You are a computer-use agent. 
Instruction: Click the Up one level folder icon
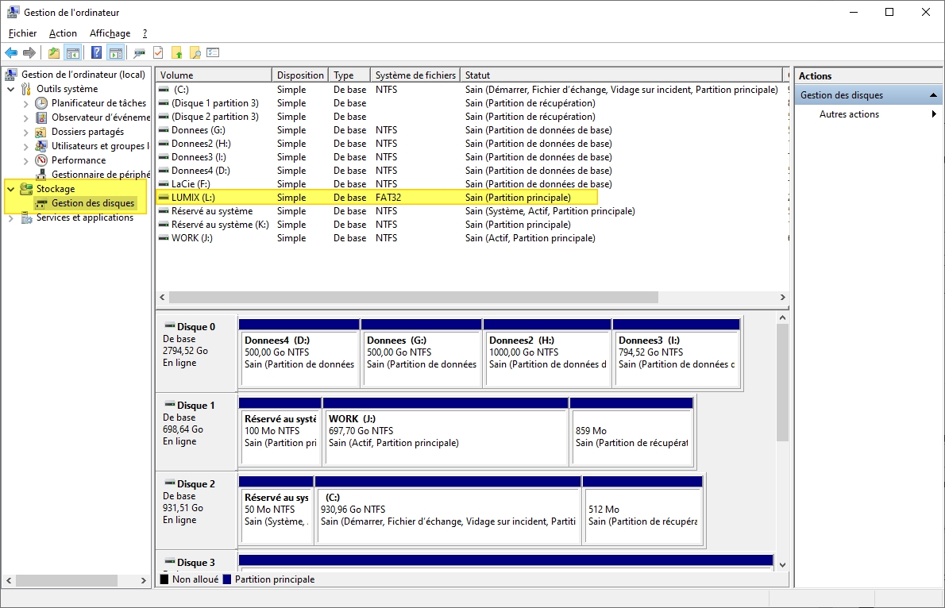pos(53,53)
